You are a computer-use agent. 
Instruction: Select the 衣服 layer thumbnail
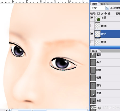tap(98, 18)
